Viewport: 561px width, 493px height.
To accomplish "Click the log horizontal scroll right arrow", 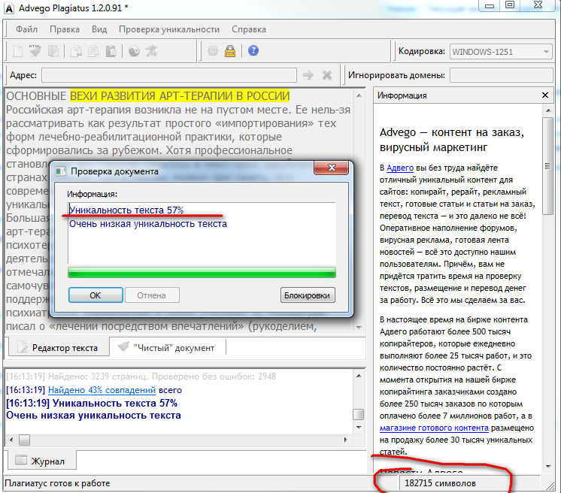I will pyautogui.click(x=346, y=440).
